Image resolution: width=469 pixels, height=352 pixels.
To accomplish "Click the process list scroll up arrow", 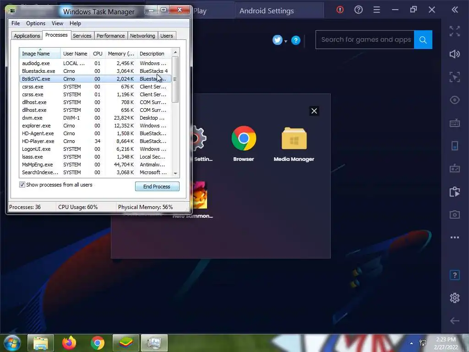I will (x=175, y=52).
